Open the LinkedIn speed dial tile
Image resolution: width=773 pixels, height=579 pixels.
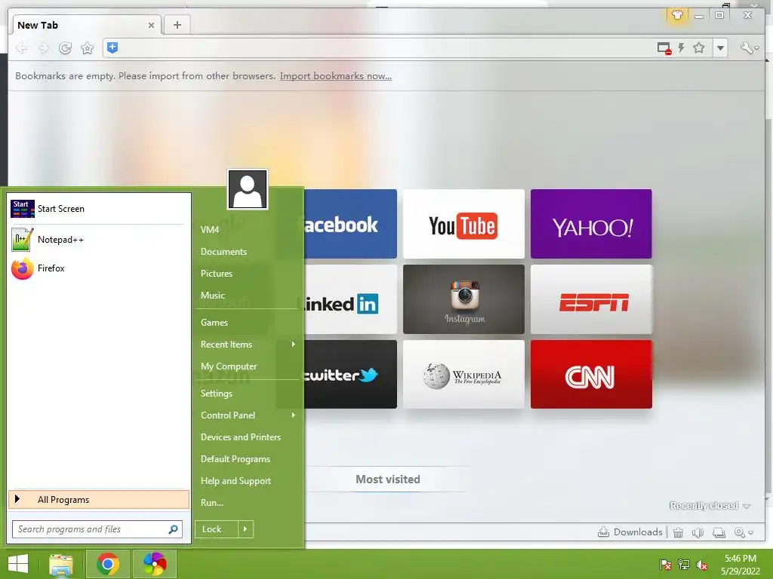coord(350,299)
